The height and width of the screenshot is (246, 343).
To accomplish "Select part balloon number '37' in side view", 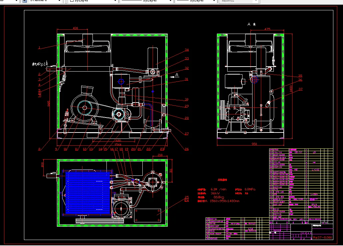I will [x=300, y=89].
